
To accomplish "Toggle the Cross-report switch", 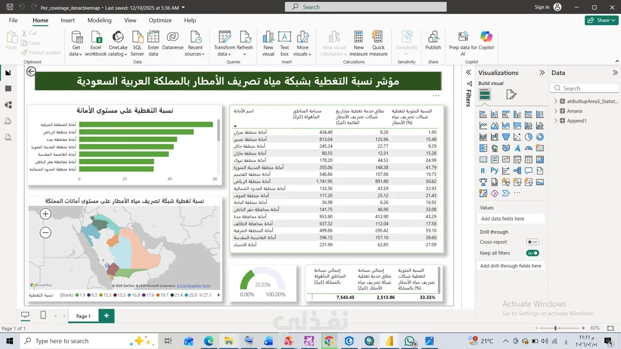I will [532, 242].
